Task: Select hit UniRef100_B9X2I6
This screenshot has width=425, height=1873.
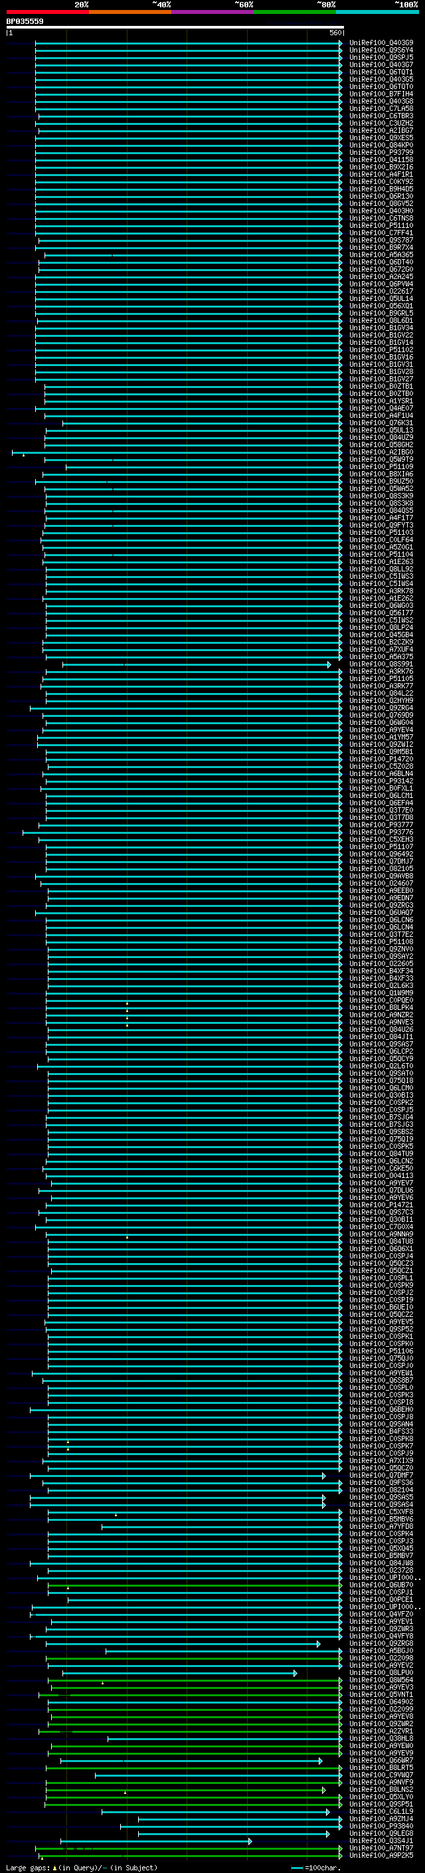Action: (x=381, y=167)
